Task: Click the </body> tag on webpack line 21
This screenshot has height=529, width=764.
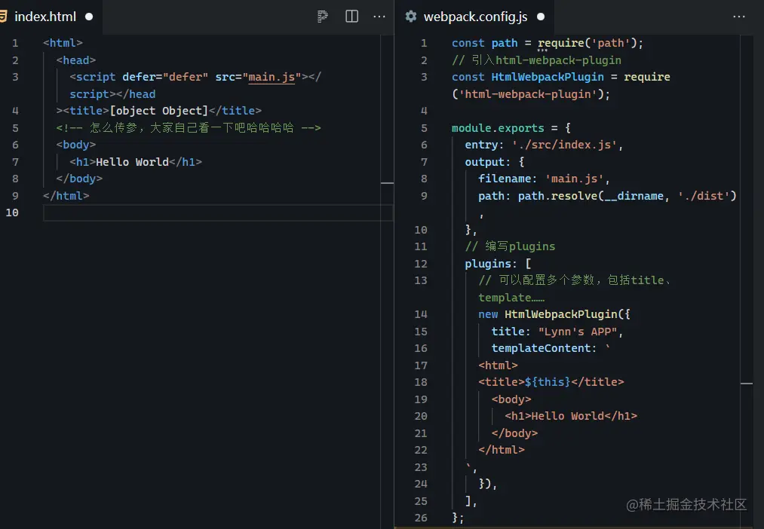Action: pyautogui.click(x=514, y=433)
